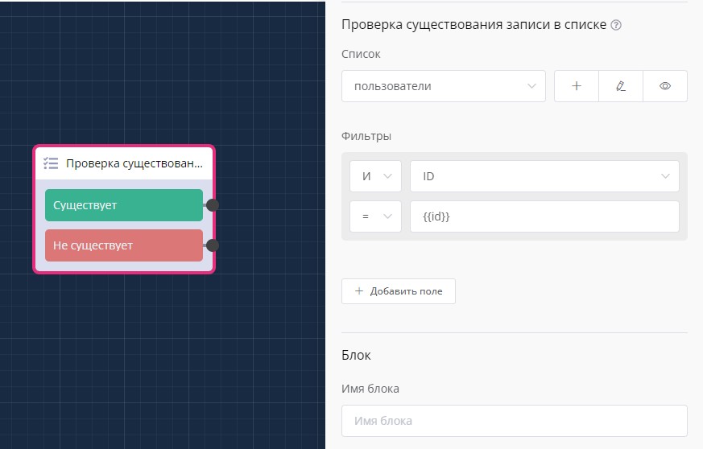Click the checklist icon in node header
The image size is (703, 449).
51,163
